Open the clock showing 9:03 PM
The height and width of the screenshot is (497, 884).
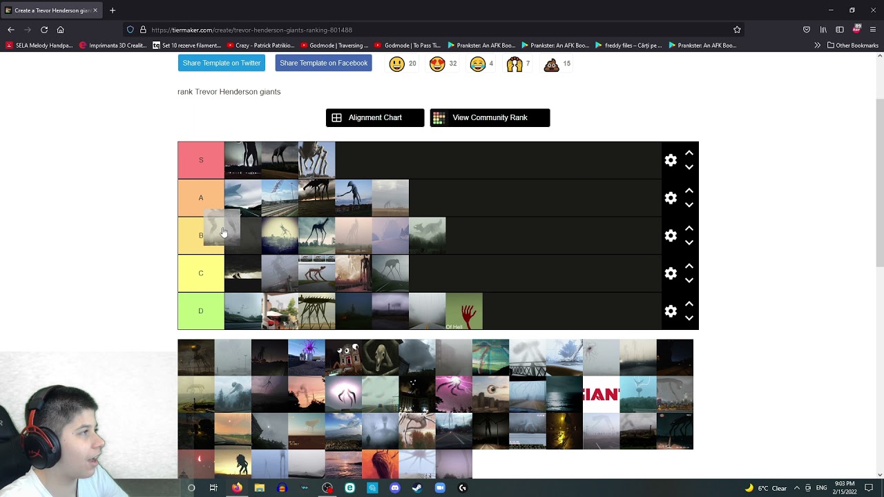point(845,488)
